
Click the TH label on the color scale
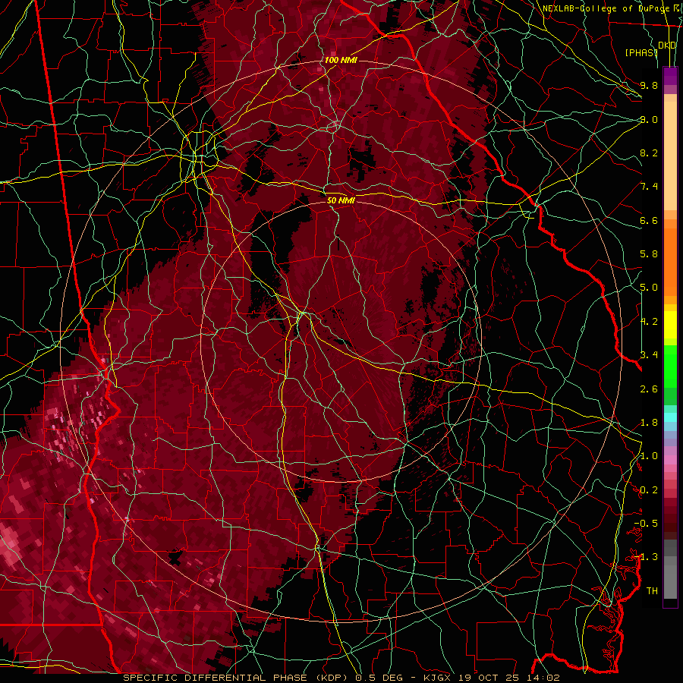click(652, 591)
